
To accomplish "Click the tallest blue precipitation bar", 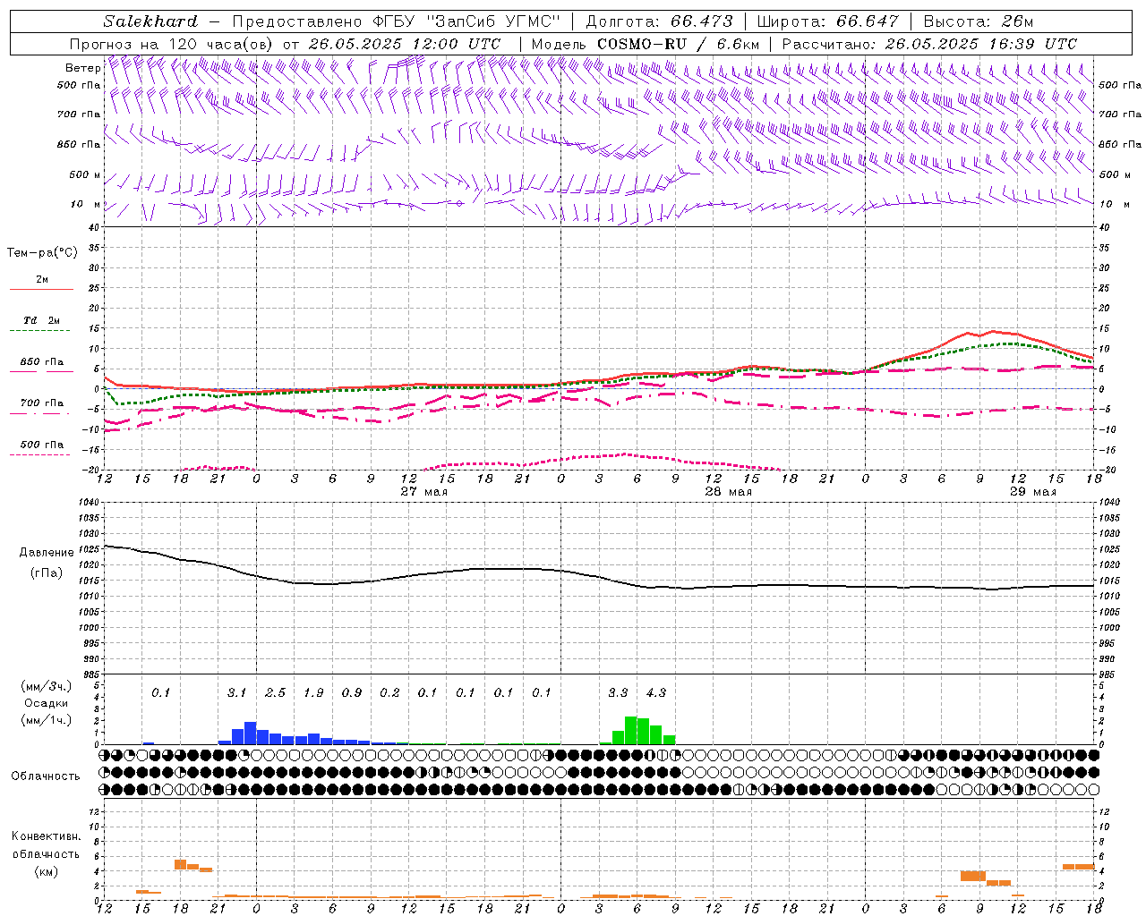I will click(251, 733).
